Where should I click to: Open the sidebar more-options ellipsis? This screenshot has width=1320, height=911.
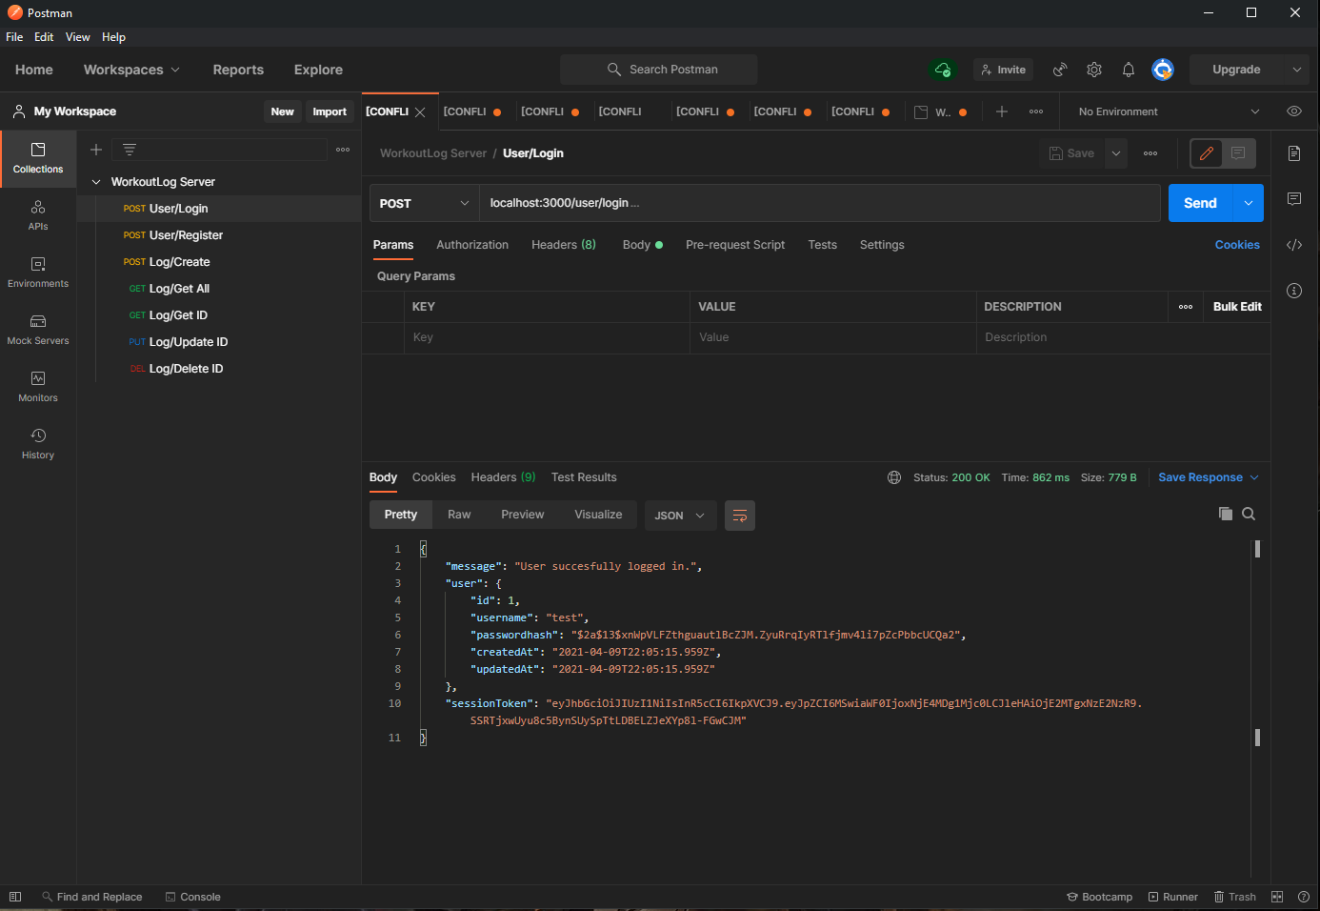tap(343, 150)
